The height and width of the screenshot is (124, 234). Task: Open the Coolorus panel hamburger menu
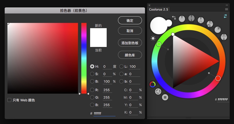click(227, 9)
